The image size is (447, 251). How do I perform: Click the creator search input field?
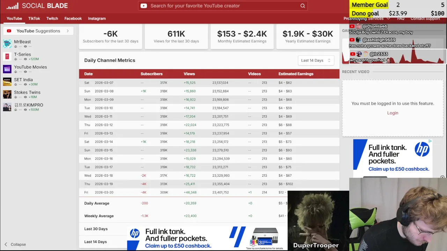click(x=223, y=6)
